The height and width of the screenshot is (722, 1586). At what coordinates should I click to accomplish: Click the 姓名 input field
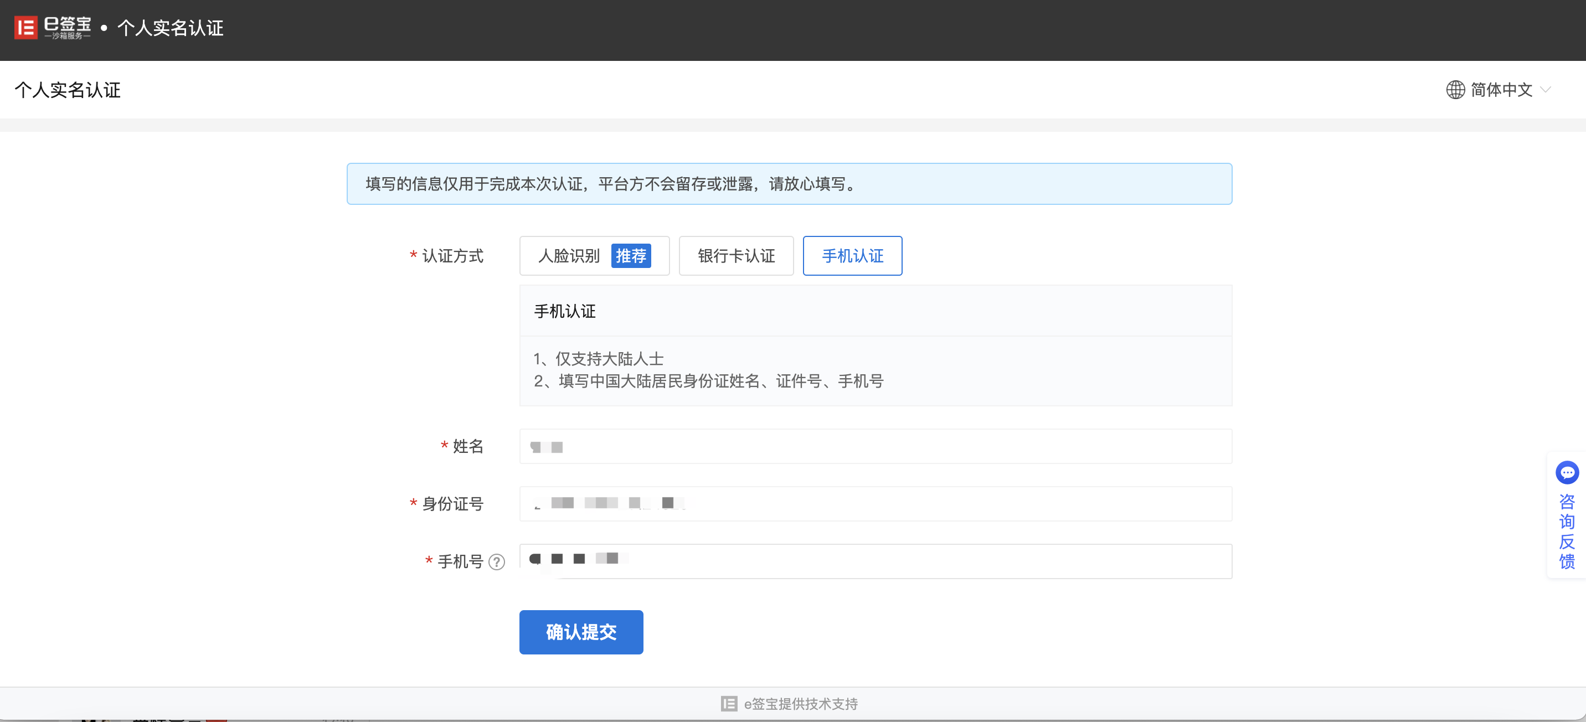pyautogui.click(x=876, y=446)
